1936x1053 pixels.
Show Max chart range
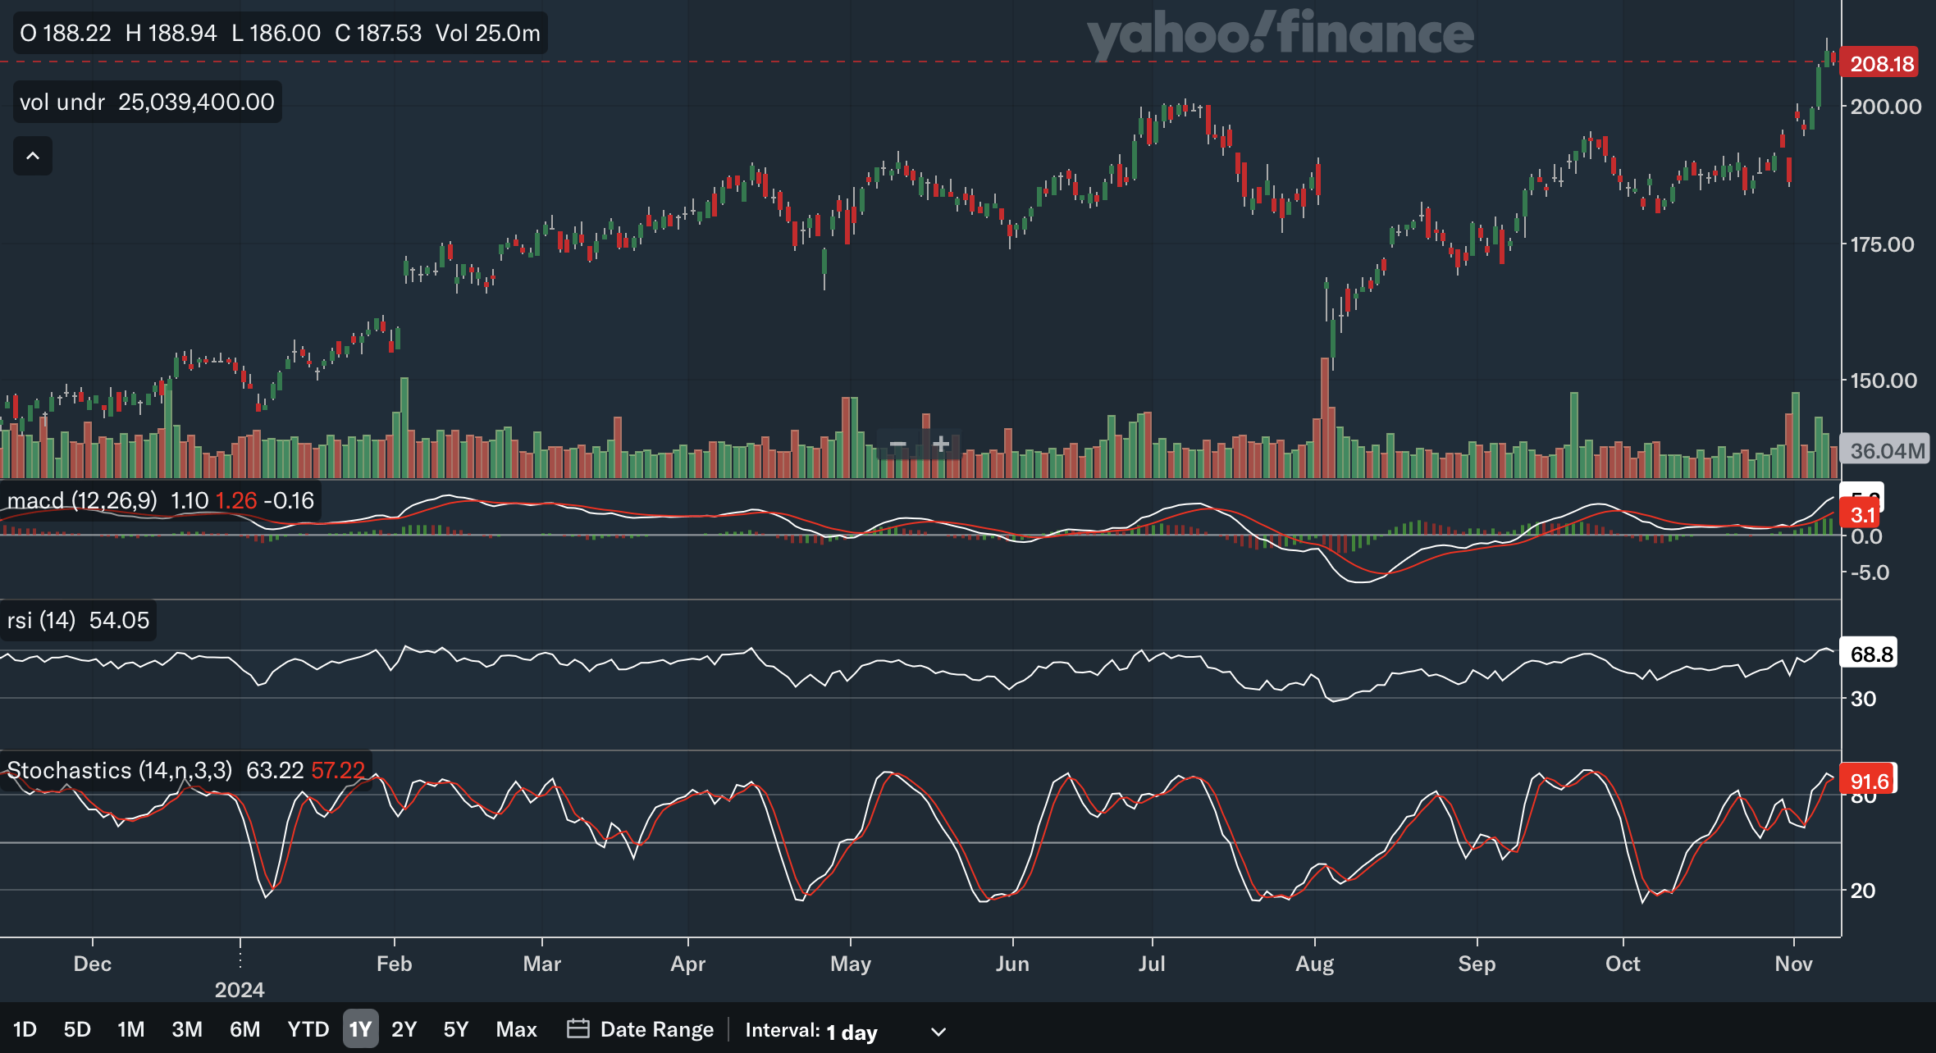coord(517,1029)
